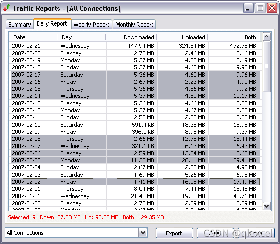Select the 2007-01-31 date cell
Screen dimensions: 280x244
tap(26, 196)
